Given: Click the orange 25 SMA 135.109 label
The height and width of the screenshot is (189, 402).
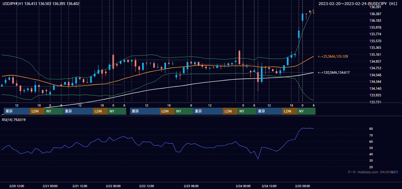Looking at the screenshot, I should [333, 56].
